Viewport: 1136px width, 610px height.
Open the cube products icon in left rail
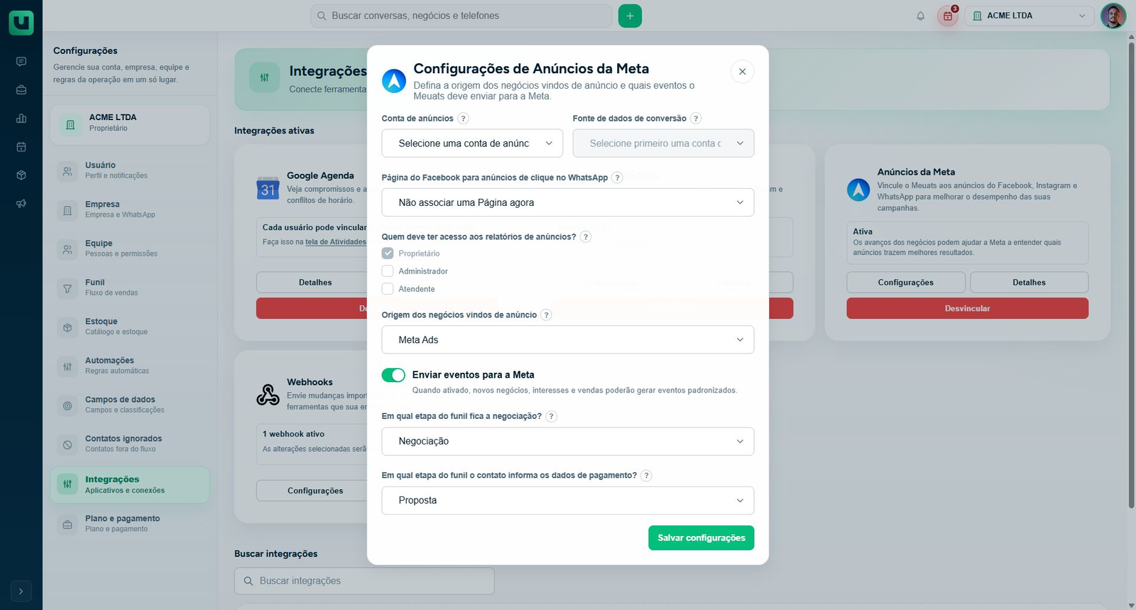[x=21, y=175]
